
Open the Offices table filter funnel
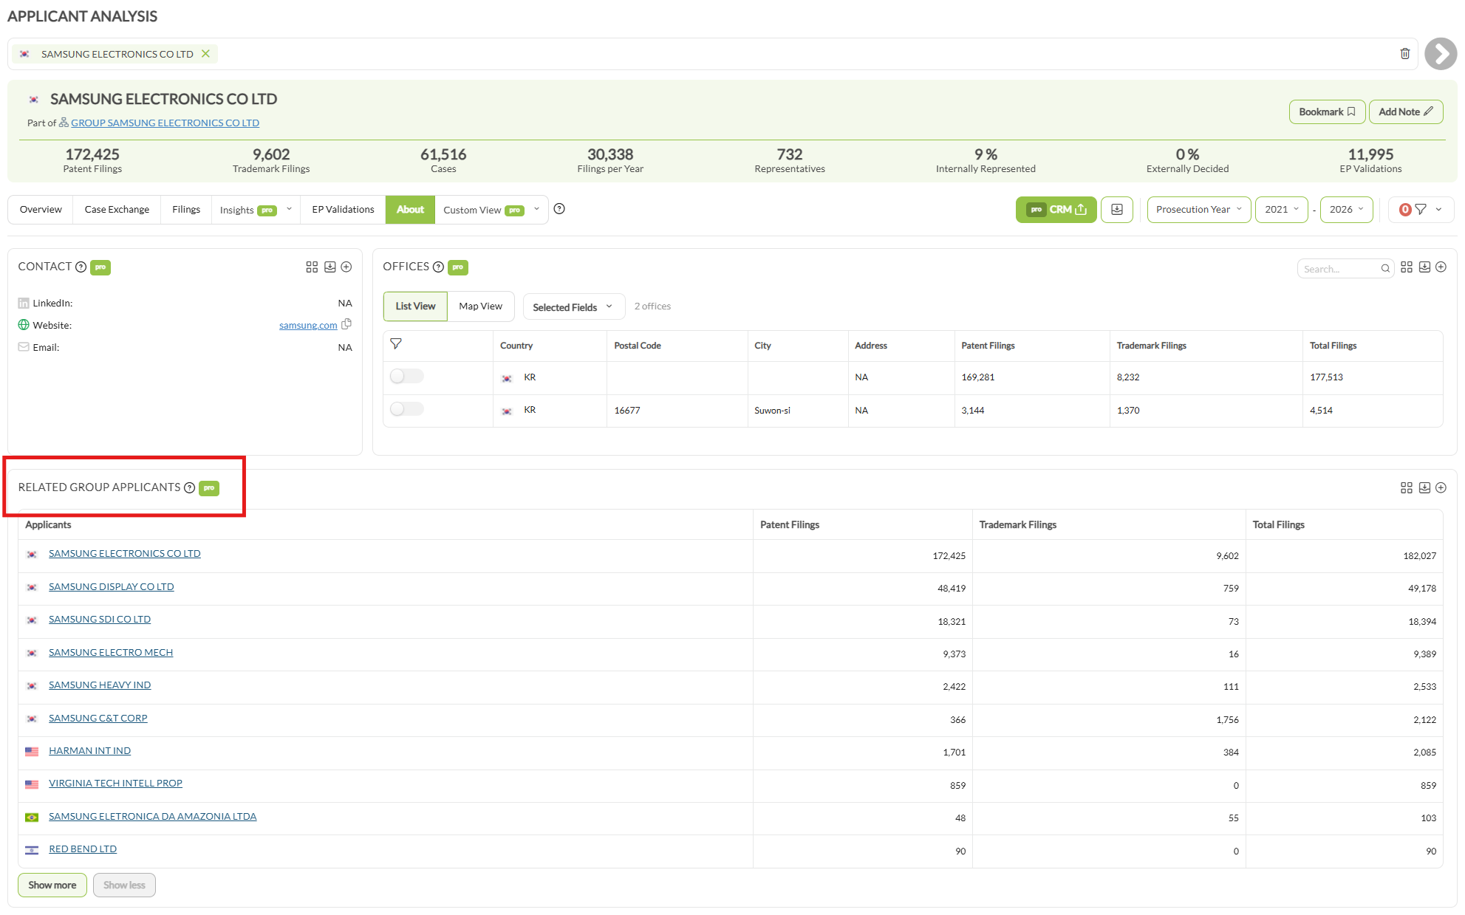(x=396, y=344)
